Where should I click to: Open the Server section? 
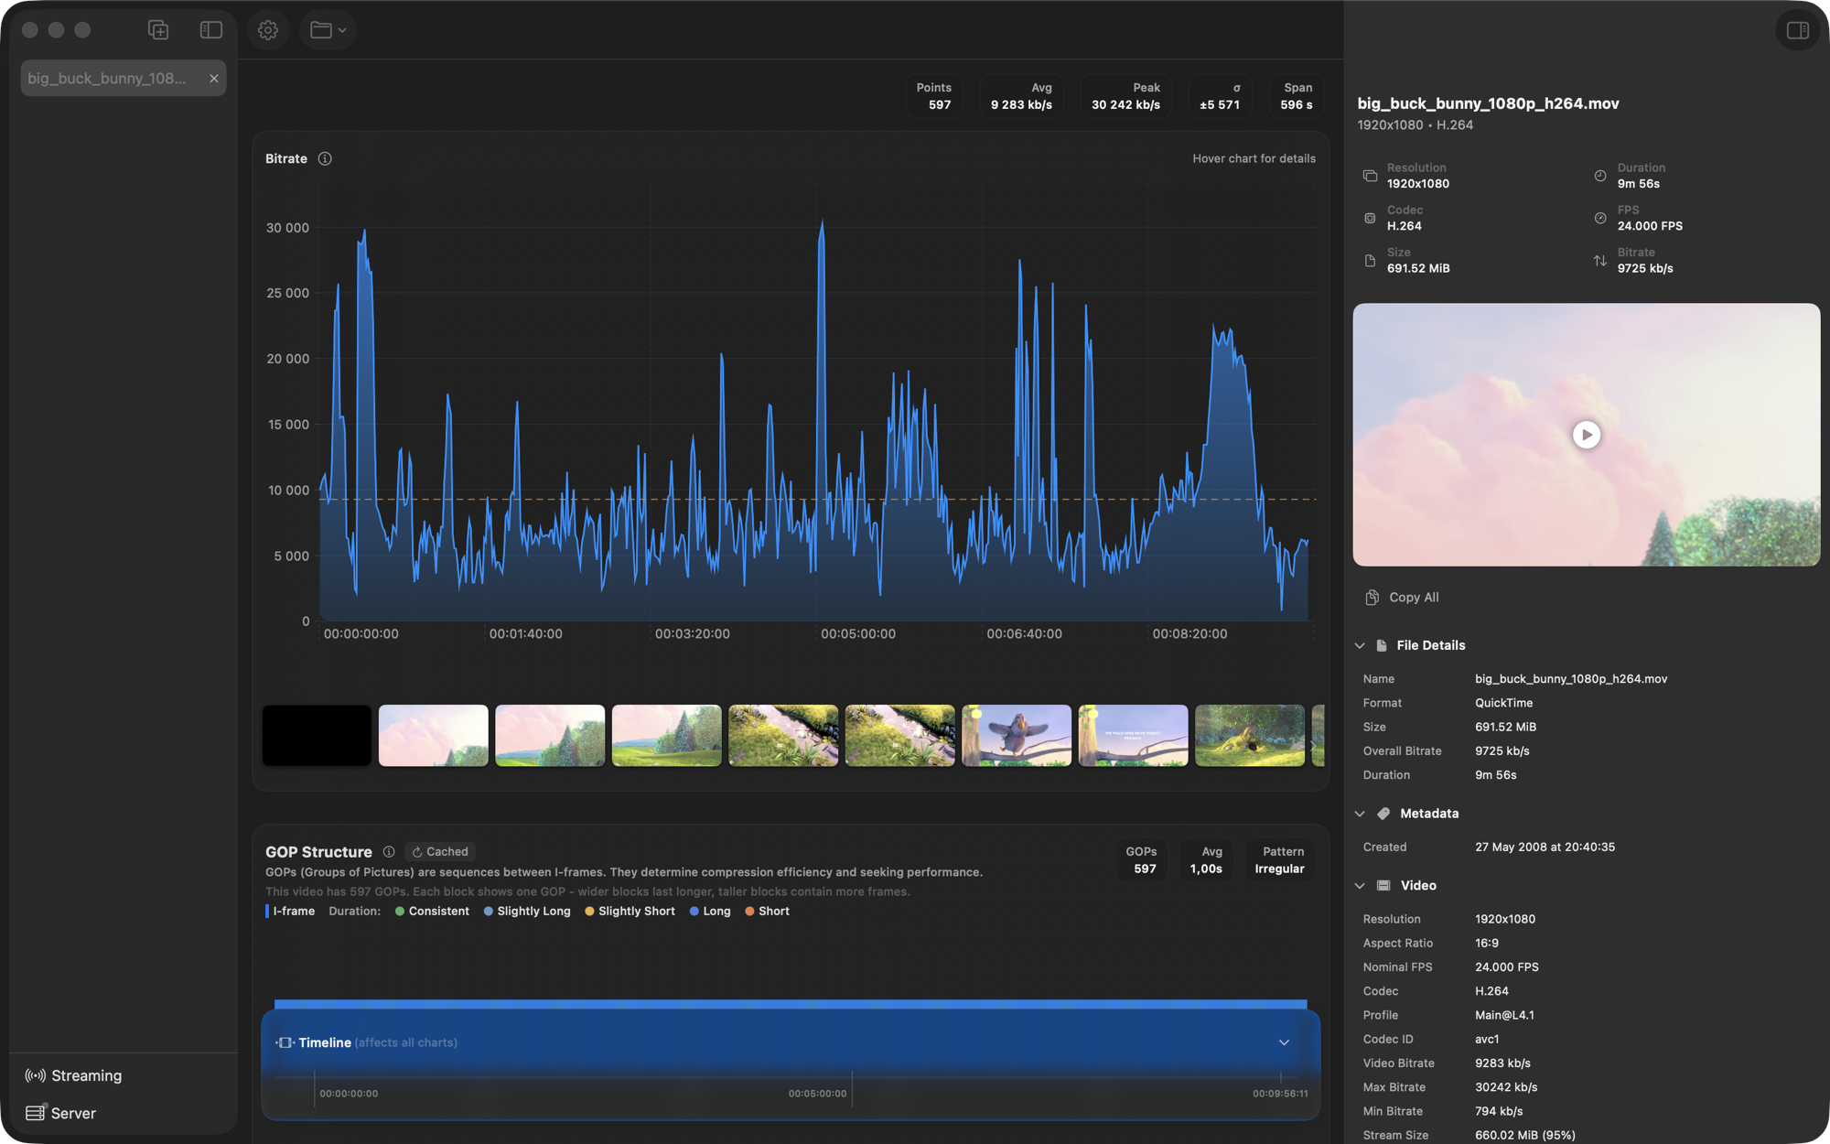tap(61, 1113)
